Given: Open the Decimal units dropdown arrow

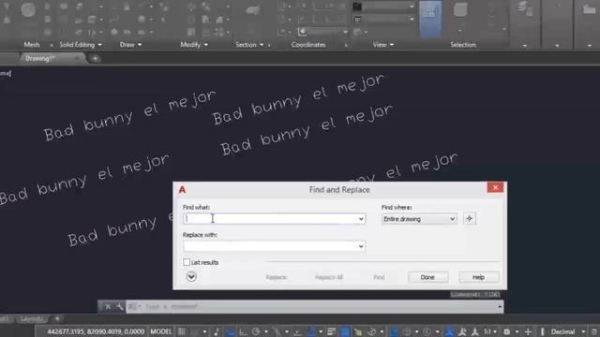Looking at the screenshot, I should pyautogui.click(x=583, y=331).
